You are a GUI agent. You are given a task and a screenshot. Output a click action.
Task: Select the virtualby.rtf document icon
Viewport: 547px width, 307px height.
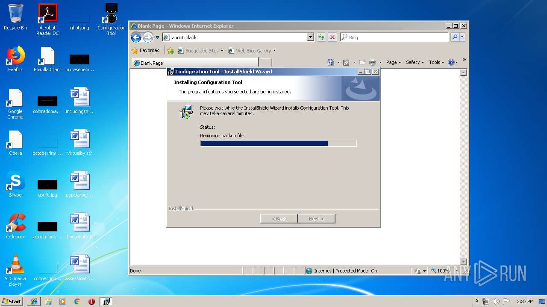coord(79,142)
